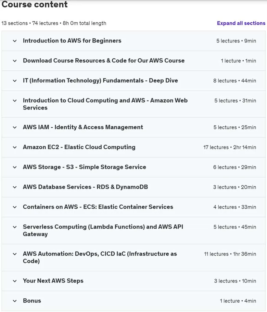Open AWS Database Services chevron arrow
This screenshot has height=312, width=267.
pos(15,187)
